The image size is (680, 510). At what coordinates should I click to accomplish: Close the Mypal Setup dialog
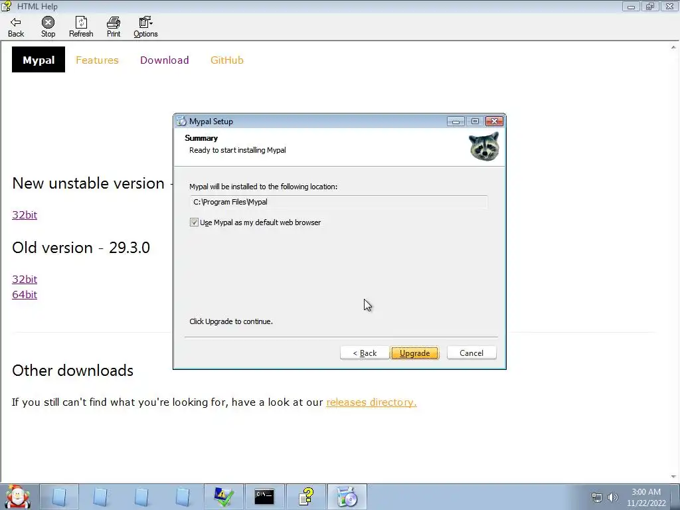tap(494, 122)
